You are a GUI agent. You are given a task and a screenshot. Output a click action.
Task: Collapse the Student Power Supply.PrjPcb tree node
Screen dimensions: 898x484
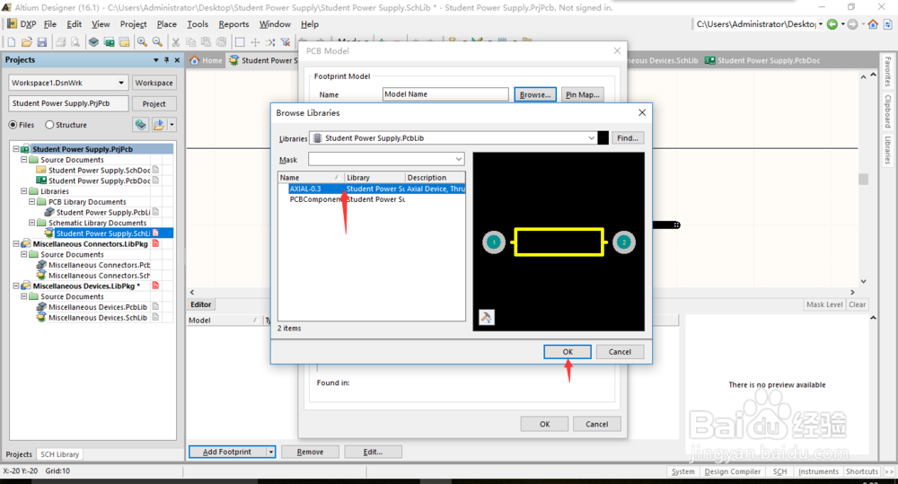pyautogui.click(x=16, y=149)
